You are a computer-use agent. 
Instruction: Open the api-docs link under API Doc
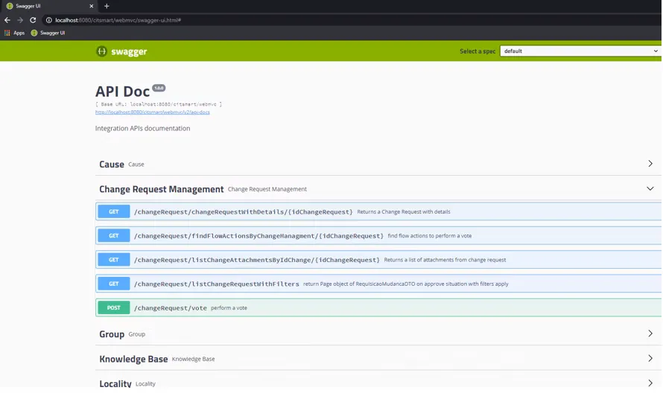click(152, 112)
